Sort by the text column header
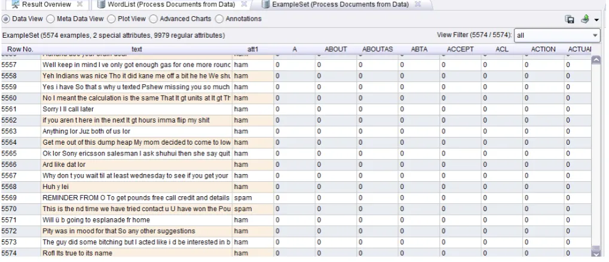Screen dimensions: 609x262 pyautogui.click(x=137, y=50)
